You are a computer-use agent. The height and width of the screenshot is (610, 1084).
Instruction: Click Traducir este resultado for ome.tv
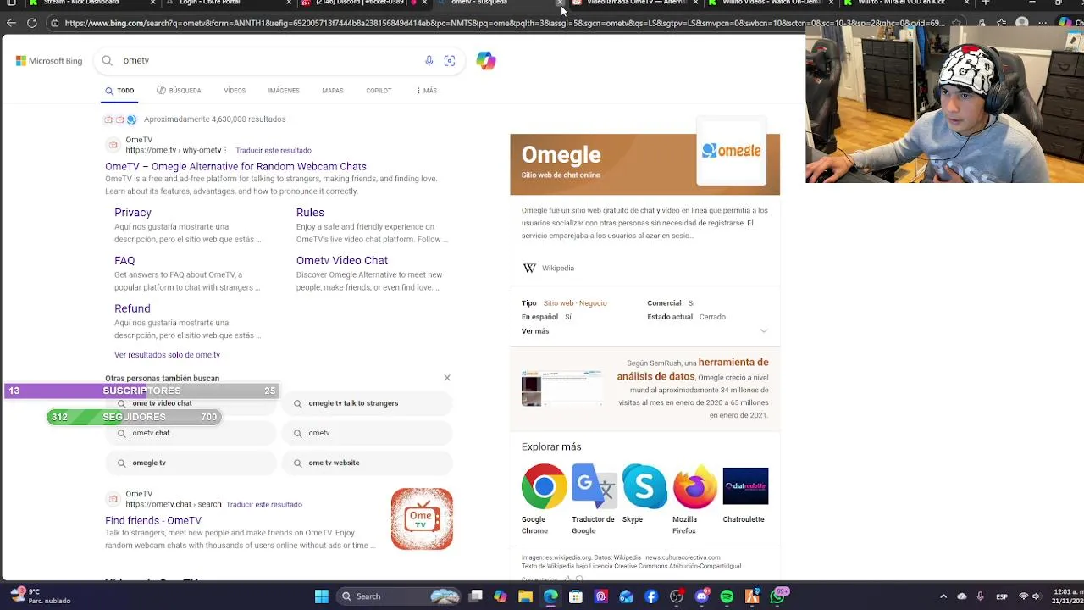(274, 150)
